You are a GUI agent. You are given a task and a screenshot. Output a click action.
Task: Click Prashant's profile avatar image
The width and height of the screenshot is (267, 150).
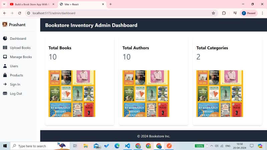click(5, 24)
